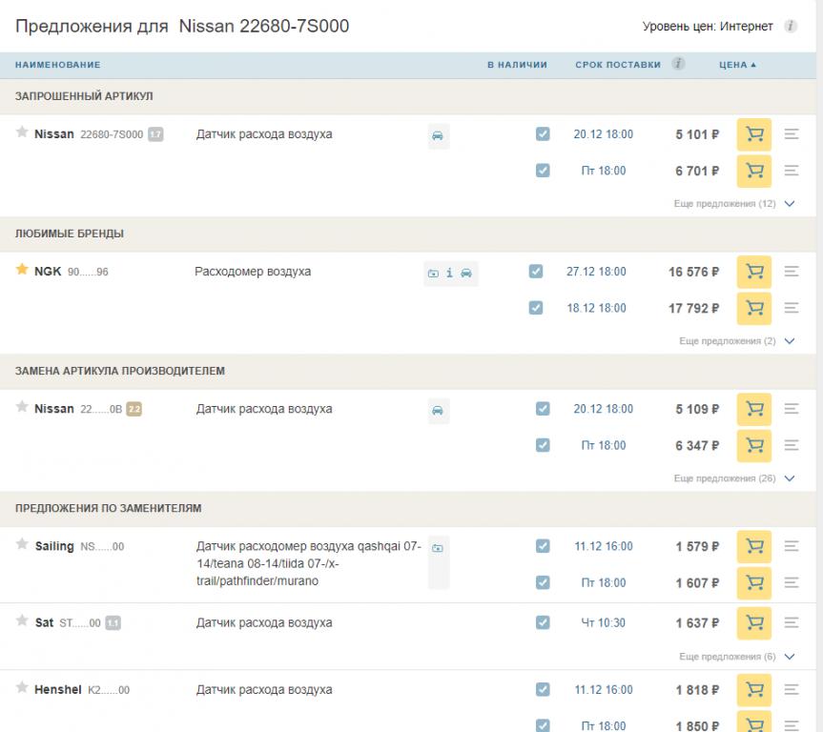
Task: Click the В наличии column header
Action: [x=517, y=65]
